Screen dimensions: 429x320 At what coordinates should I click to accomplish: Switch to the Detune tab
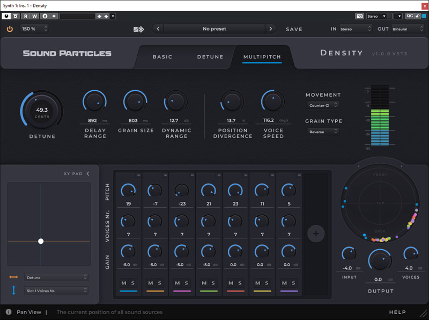[x=210, y=57]
